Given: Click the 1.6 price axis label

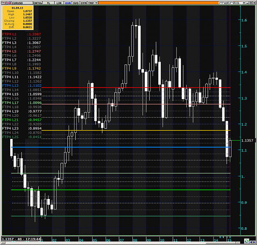Looking at the screenshot, I should coord(244,20).
